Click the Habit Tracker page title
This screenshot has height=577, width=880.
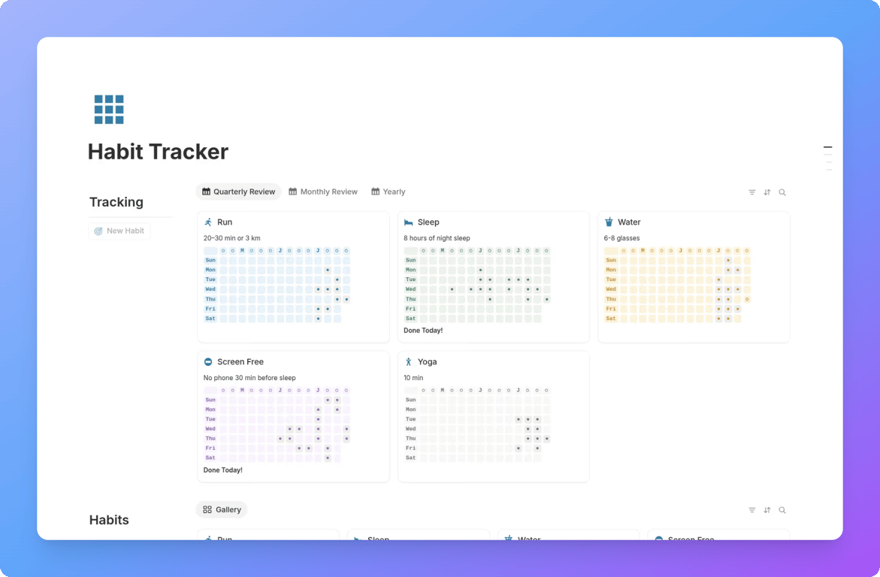[x=158, y=151]
